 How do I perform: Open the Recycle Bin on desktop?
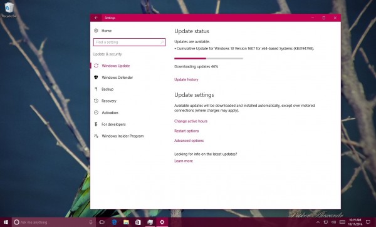pyautogui.click(x=9, y=10)
